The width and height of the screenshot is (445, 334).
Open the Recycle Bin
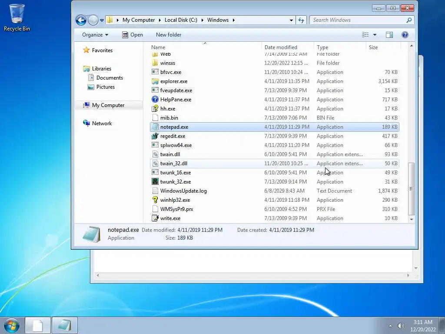17,17
